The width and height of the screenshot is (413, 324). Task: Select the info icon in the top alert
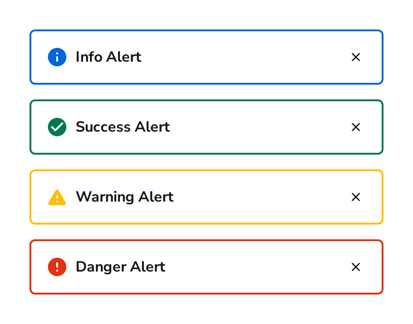pyautogui.click(x=57, y=57)
